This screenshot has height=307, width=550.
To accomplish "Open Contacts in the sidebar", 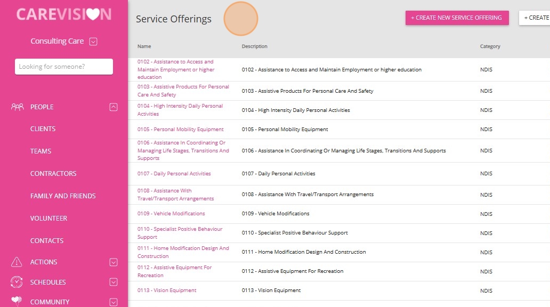I will tap(47, 241).
